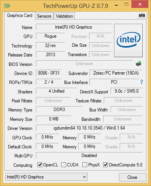Click the Shaders value 4 Unified
This screenshot has height=186, width=151.
click(x=57, y=91)
